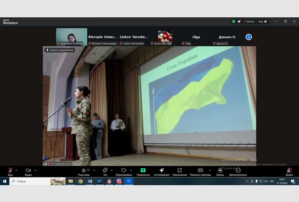Screen dimensions: 299x202
Task: Click the red Выйти leave button
Action: pyautogui.click(x=289, y=170)
